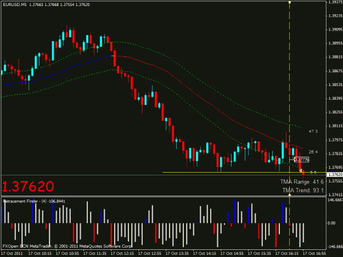This screenshot has width=343, height=257.
Task: Click the EURUSD,M5 chart title text
Action: pyautogui.click(x=15, y=4)
